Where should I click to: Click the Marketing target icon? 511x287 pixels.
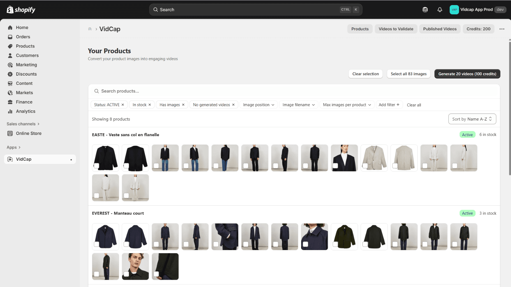(x=10, y=65)
